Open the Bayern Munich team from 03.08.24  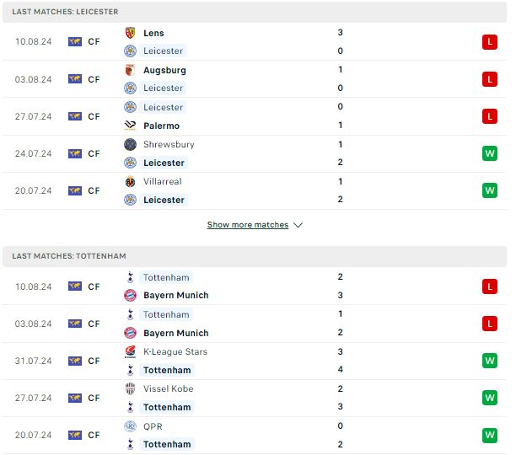(176, 333)
